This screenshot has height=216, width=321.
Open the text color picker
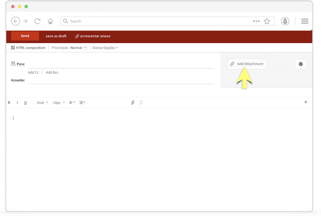[x=72, y=103]
